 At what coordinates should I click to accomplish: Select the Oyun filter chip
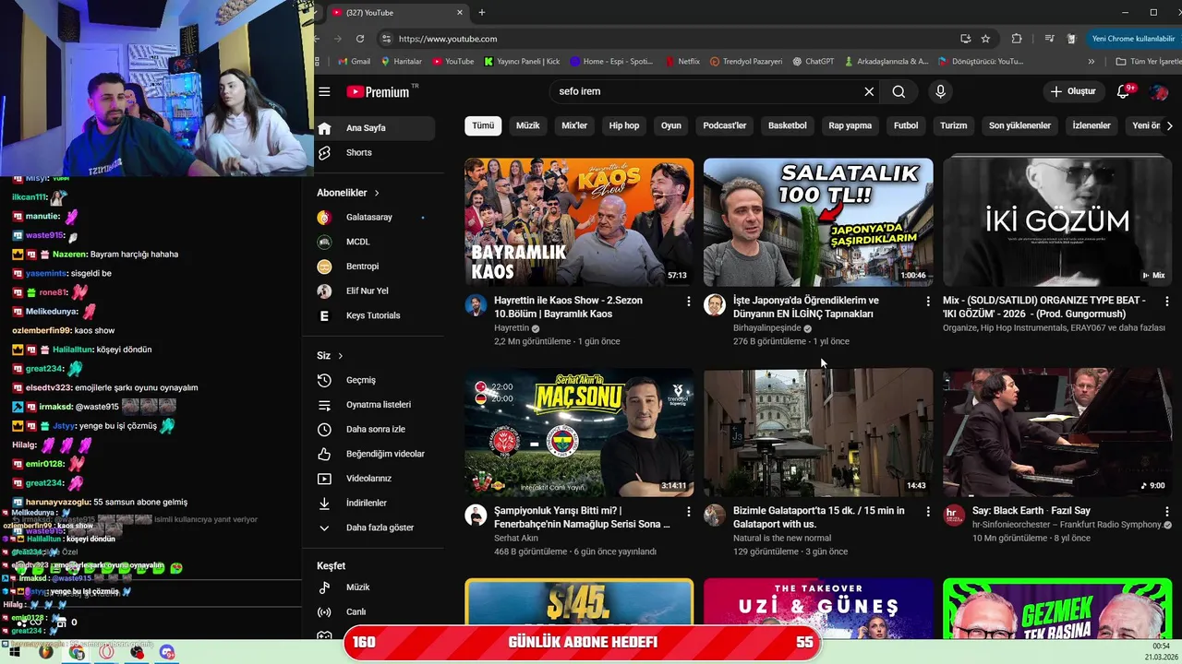pyautogui.click(x=671, y=125)
